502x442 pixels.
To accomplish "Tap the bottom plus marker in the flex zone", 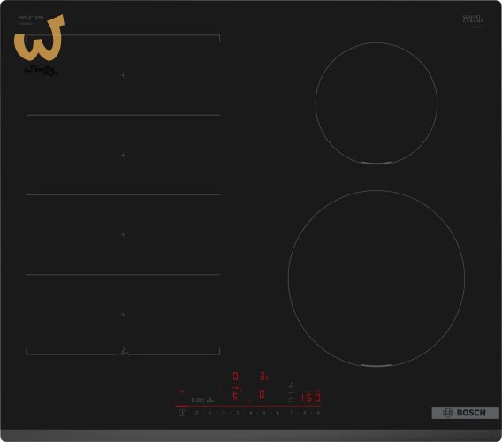I will pos(123,315).
